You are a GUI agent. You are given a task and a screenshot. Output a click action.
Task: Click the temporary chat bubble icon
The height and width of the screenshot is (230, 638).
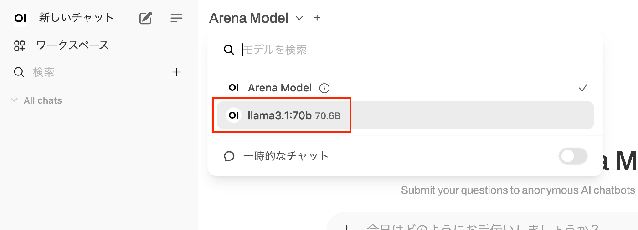(x=229, y=156)
